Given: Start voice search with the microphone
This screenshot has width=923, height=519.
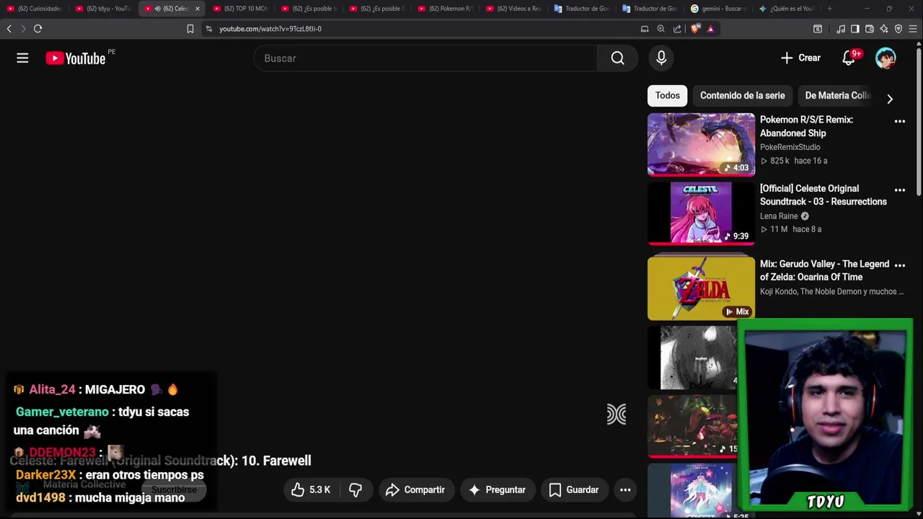Looking at the screenshot, I should [x=661, y=58].
